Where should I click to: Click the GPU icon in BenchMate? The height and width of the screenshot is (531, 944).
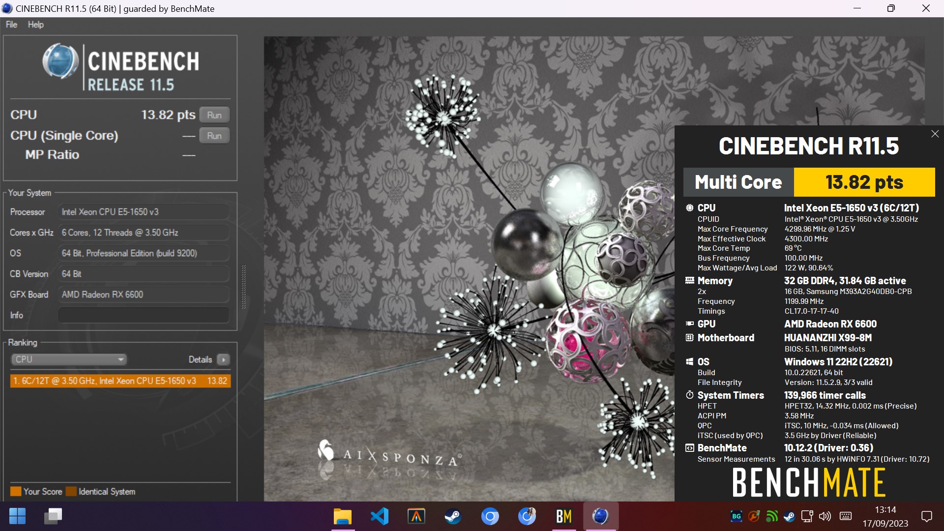[690, 324]
